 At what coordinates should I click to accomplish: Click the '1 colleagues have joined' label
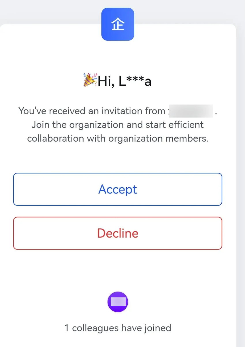click(x=118, y=328)
